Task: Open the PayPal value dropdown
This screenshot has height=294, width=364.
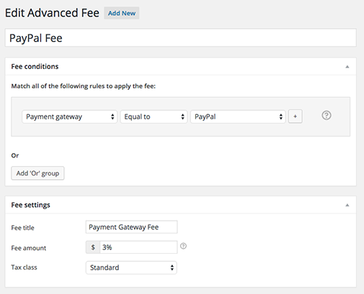Action: coord(238,116)
